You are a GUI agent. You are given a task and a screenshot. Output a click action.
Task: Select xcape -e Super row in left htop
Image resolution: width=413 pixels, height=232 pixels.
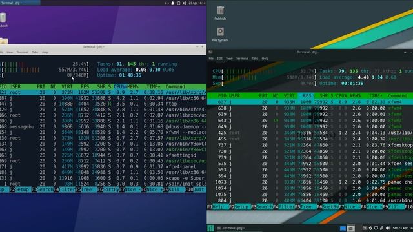pyautogui.click(x=103, y=178)
